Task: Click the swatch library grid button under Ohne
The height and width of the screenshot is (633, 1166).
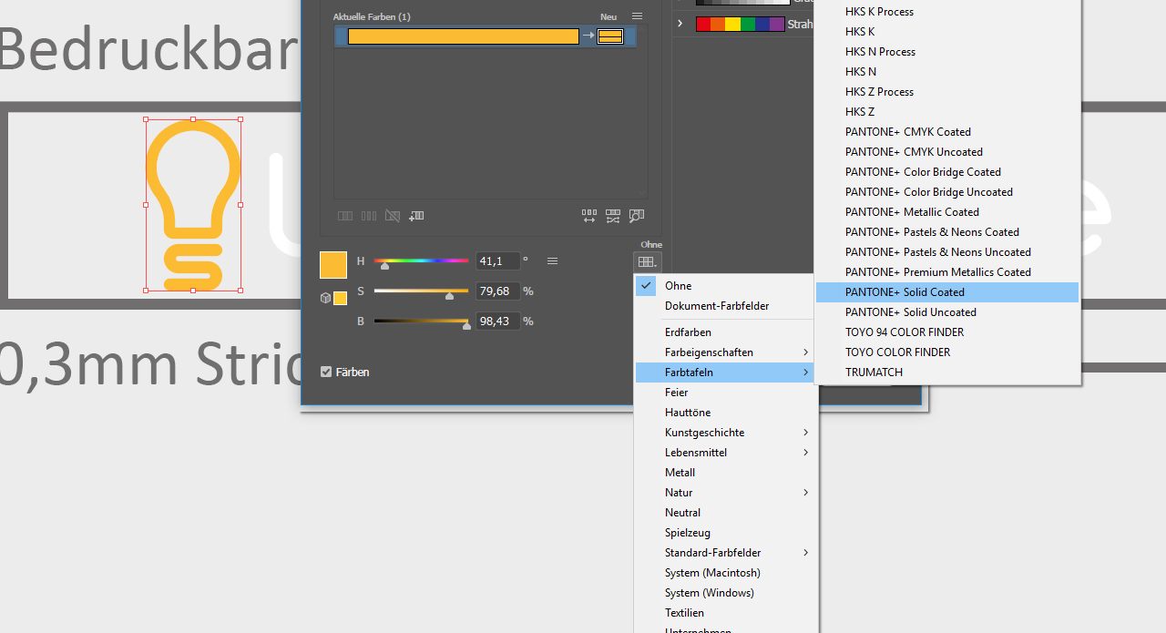Action: [x=647, y=261]
